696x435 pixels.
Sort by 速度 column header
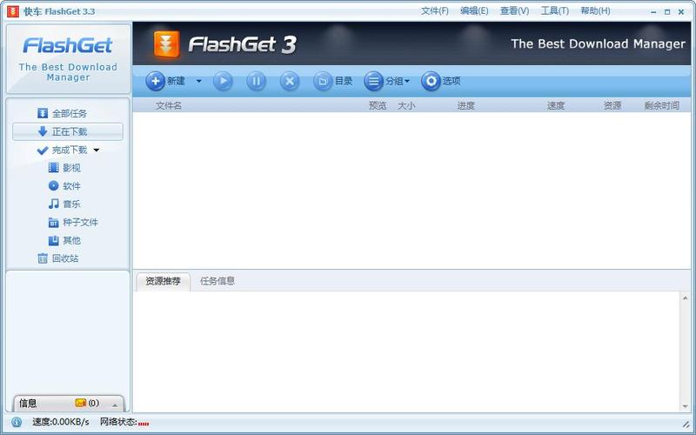click(556, 105)
